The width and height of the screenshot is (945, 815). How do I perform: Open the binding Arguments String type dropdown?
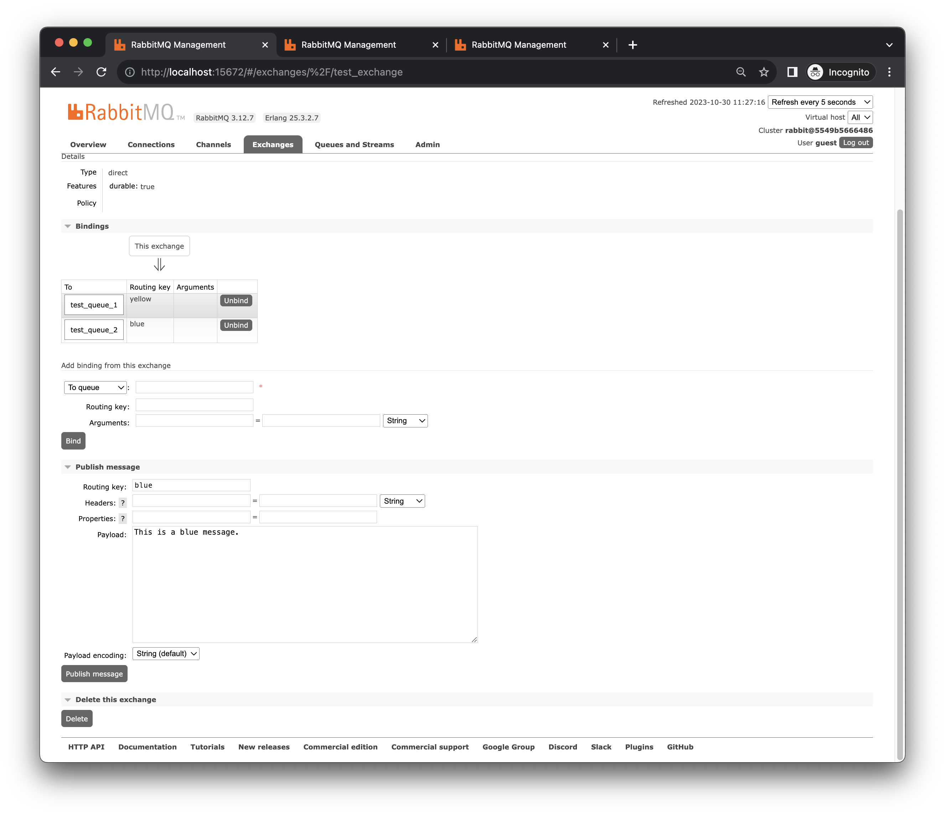pos(406,420)
